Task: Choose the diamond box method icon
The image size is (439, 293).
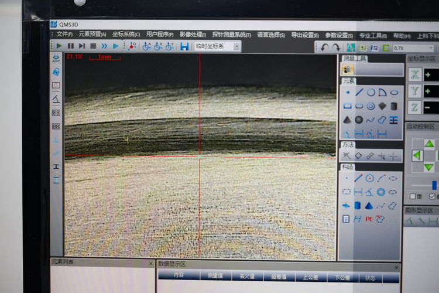Action: [358, 156]
